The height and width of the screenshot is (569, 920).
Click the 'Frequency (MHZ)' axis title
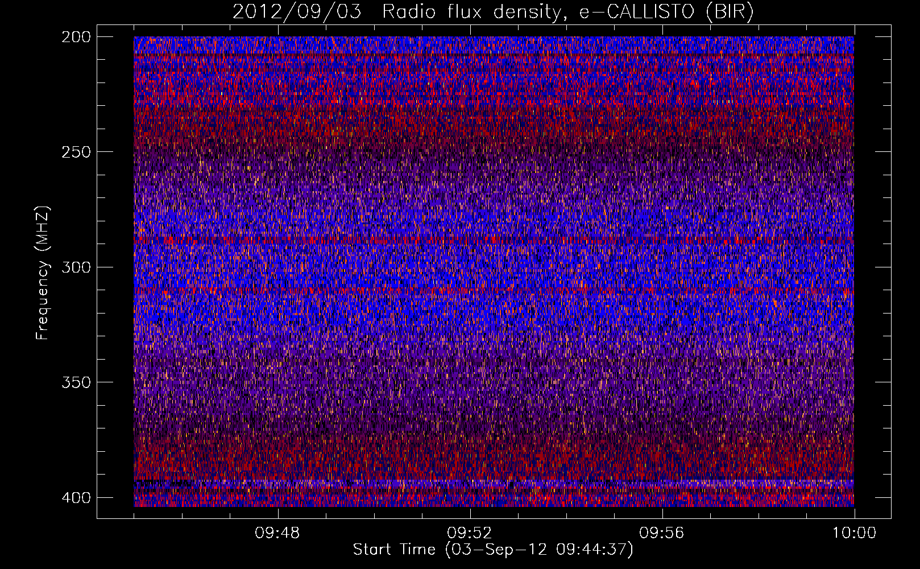coord(43,273)
